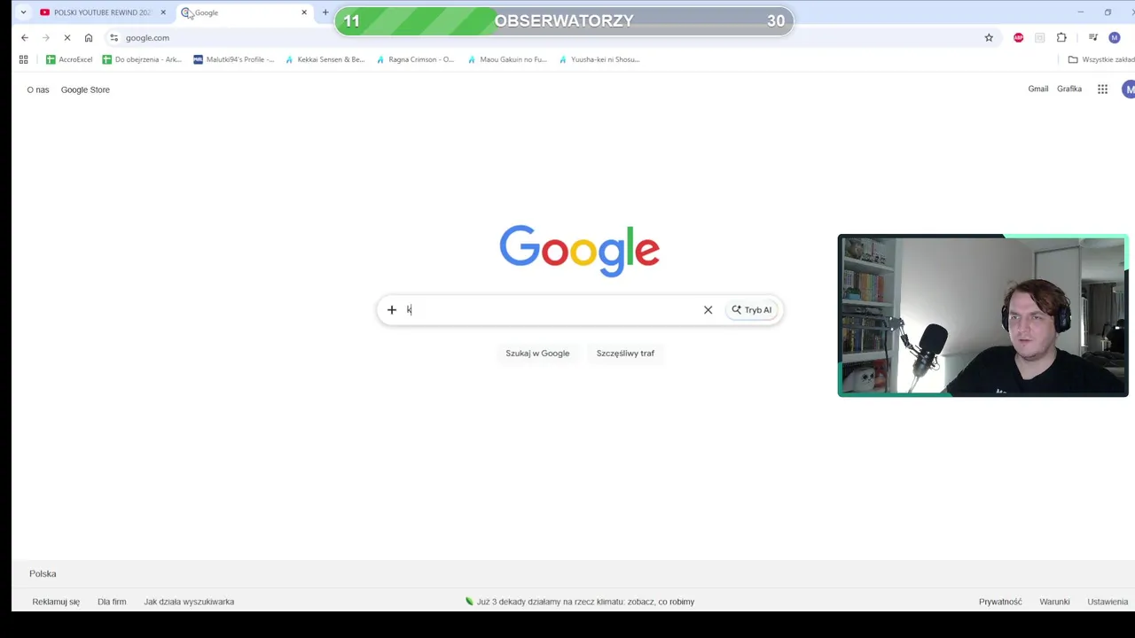The image size is (1135, 638).
Task: Close the Google tab
Action: point(304,12)
